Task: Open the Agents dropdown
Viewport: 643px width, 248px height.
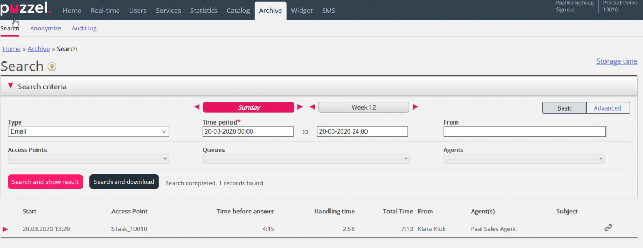Action: coord(524,159)
